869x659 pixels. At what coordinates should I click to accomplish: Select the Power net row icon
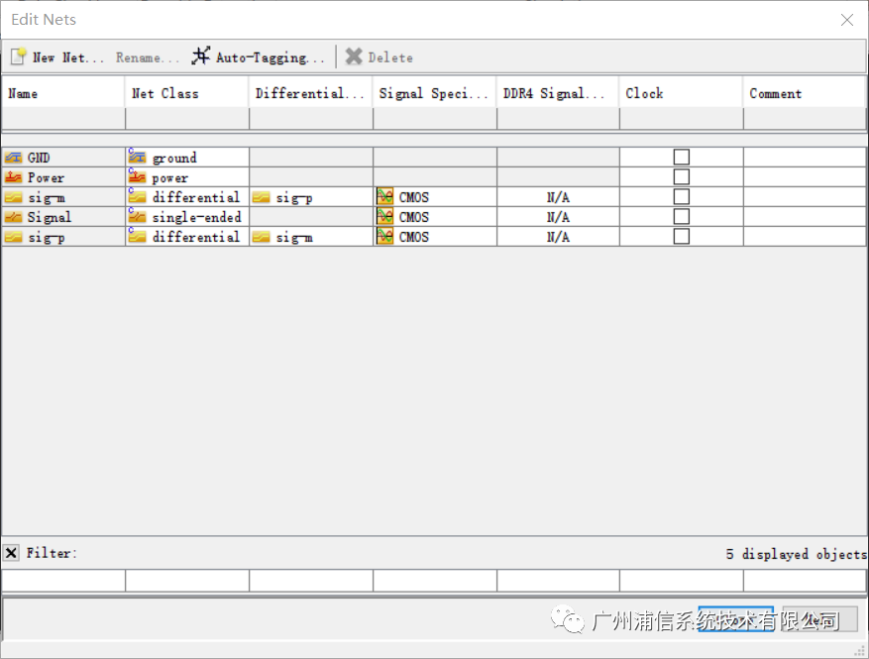(x=13, y=177)
